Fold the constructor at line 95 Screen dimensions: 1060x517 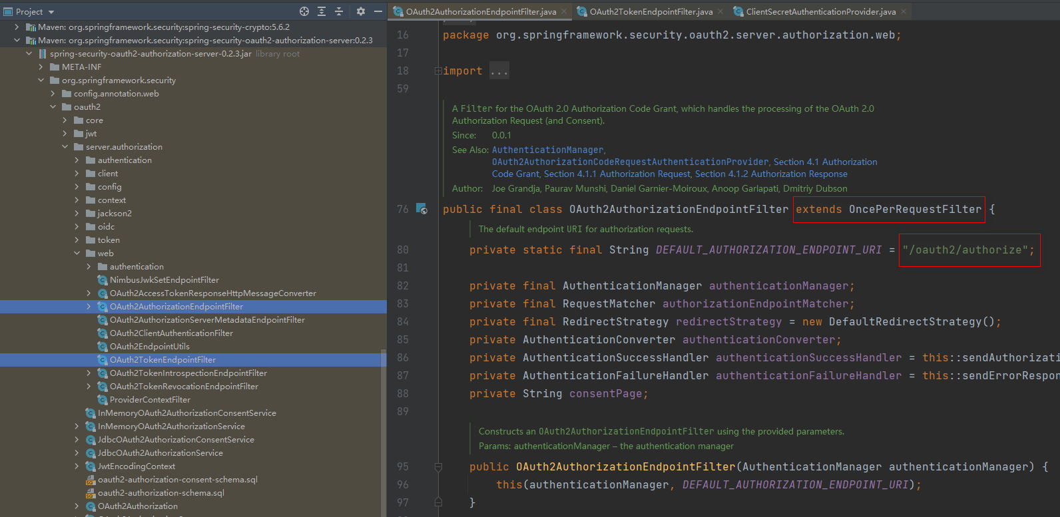click(438, 467)
